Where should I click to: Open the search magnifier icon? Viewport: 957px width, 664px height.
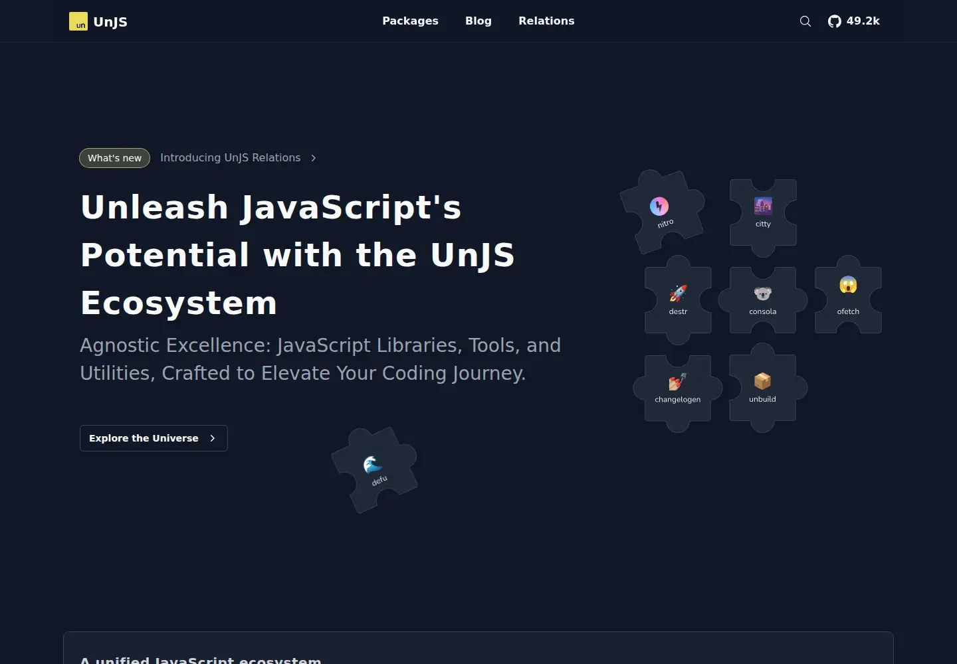pos(805,21)
